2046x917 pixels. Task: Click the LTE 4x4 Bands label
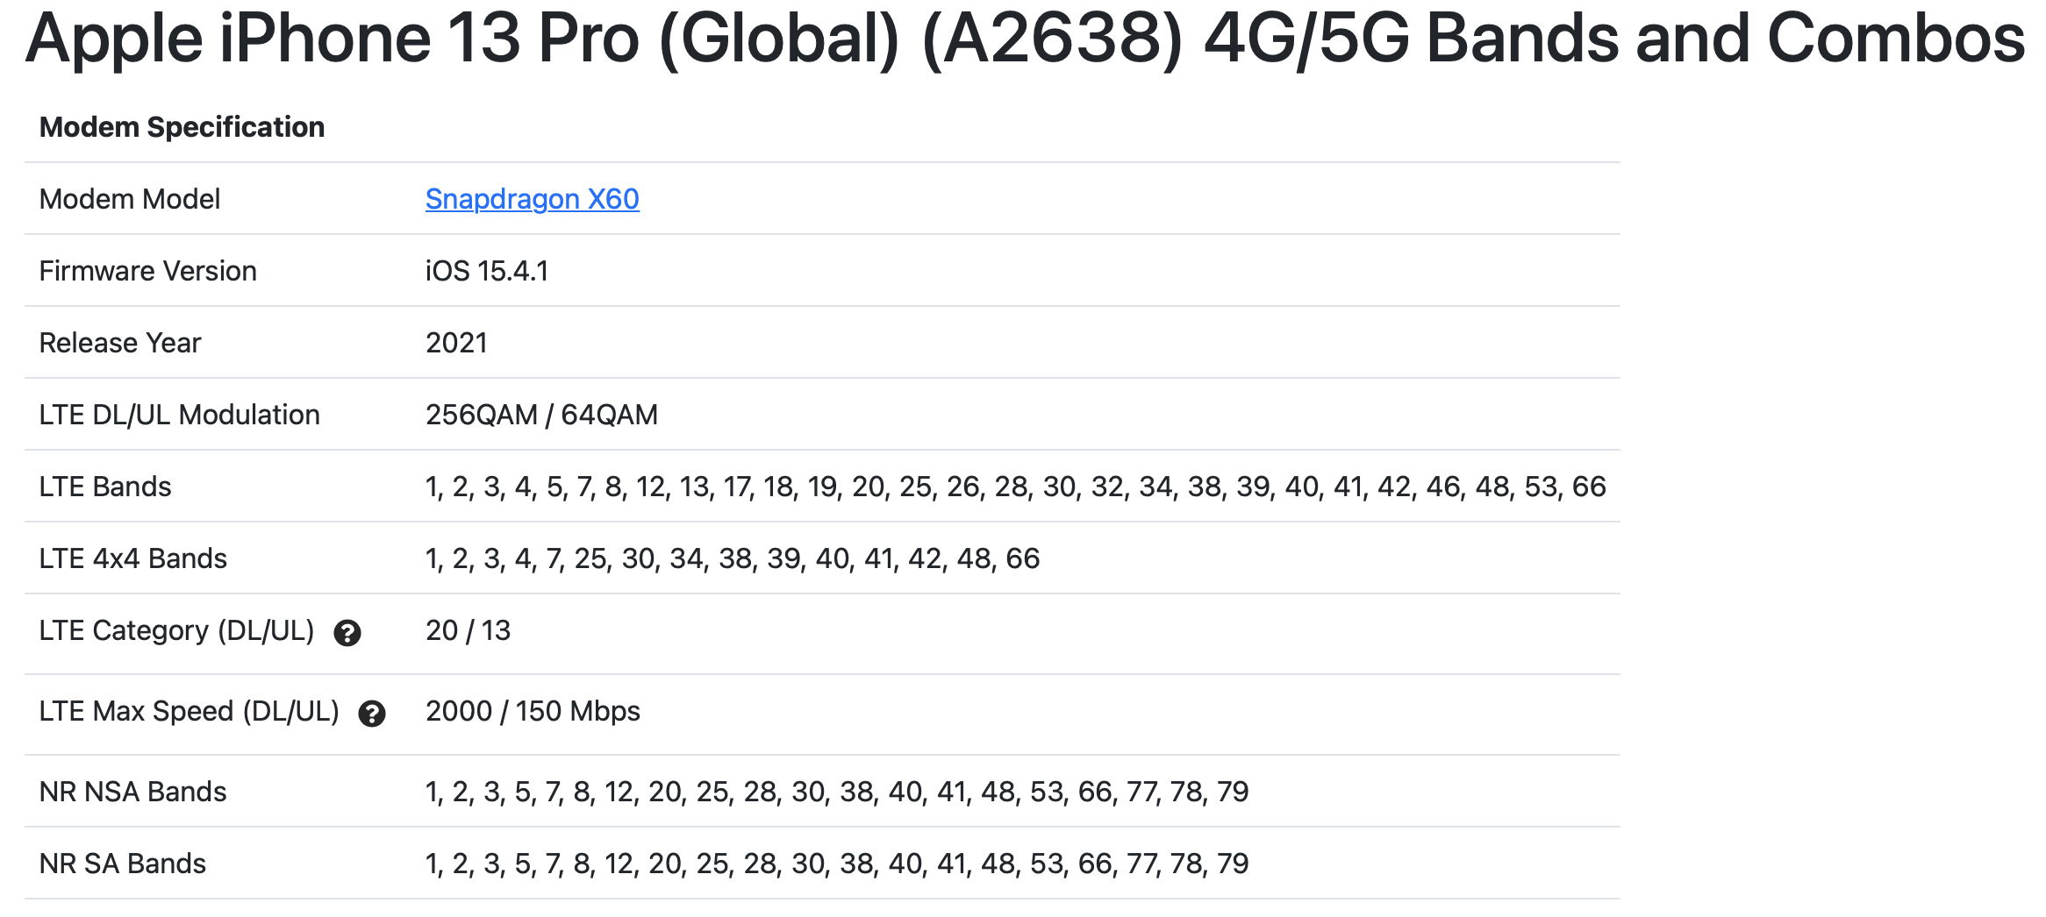pos(133,558)
